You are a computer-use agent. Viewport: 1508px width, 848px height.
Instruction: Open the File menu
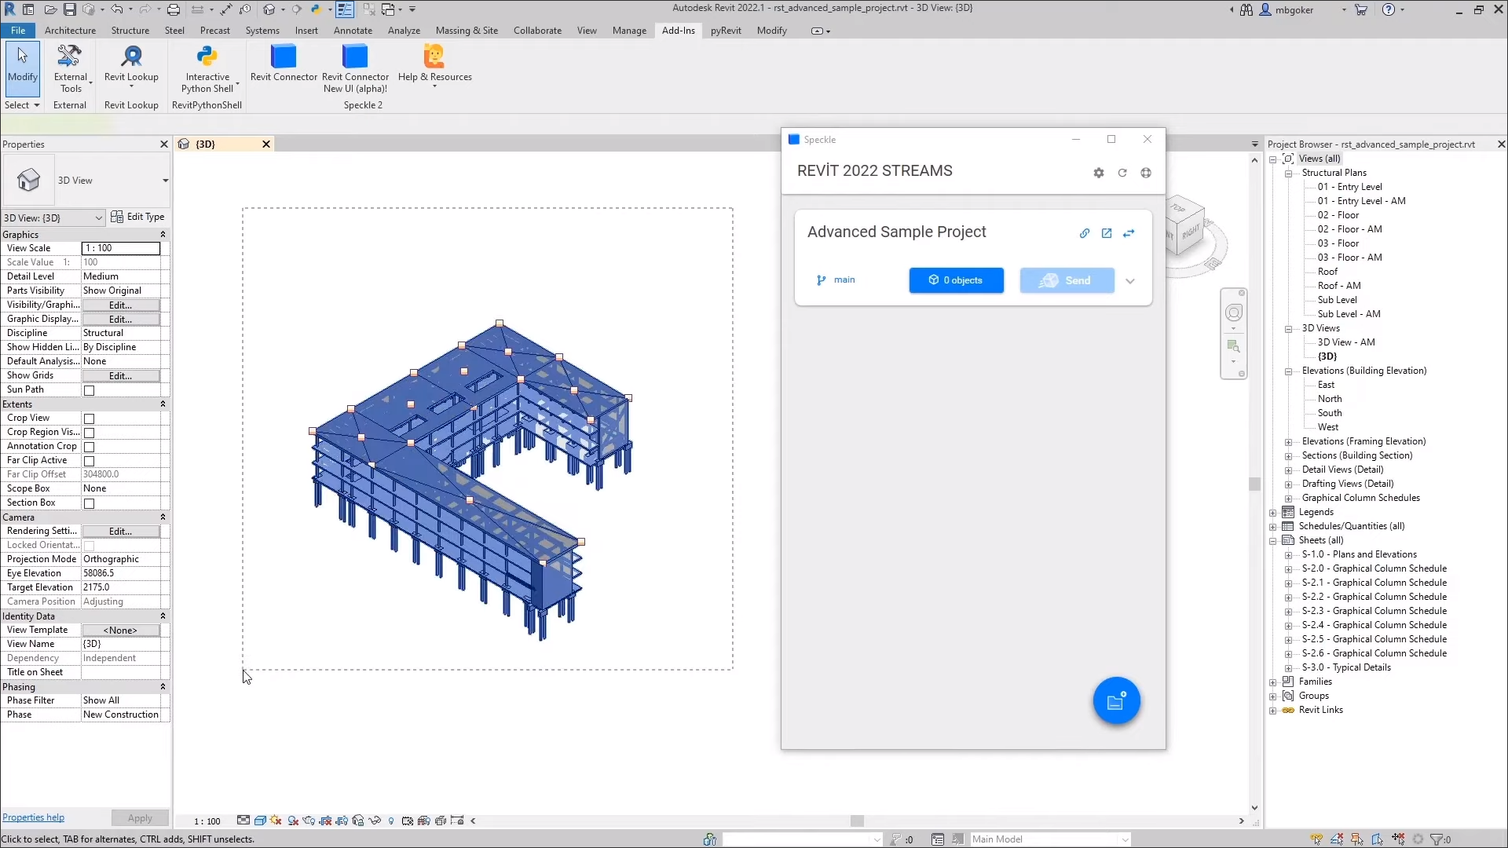tap(18, 31)
